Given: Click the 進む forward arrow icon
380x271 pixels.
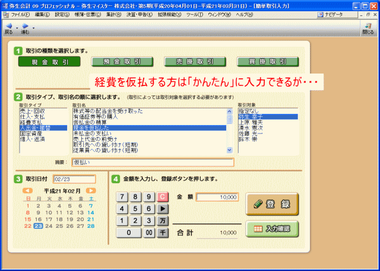Looking at the screenshot, I should [25, 25].
